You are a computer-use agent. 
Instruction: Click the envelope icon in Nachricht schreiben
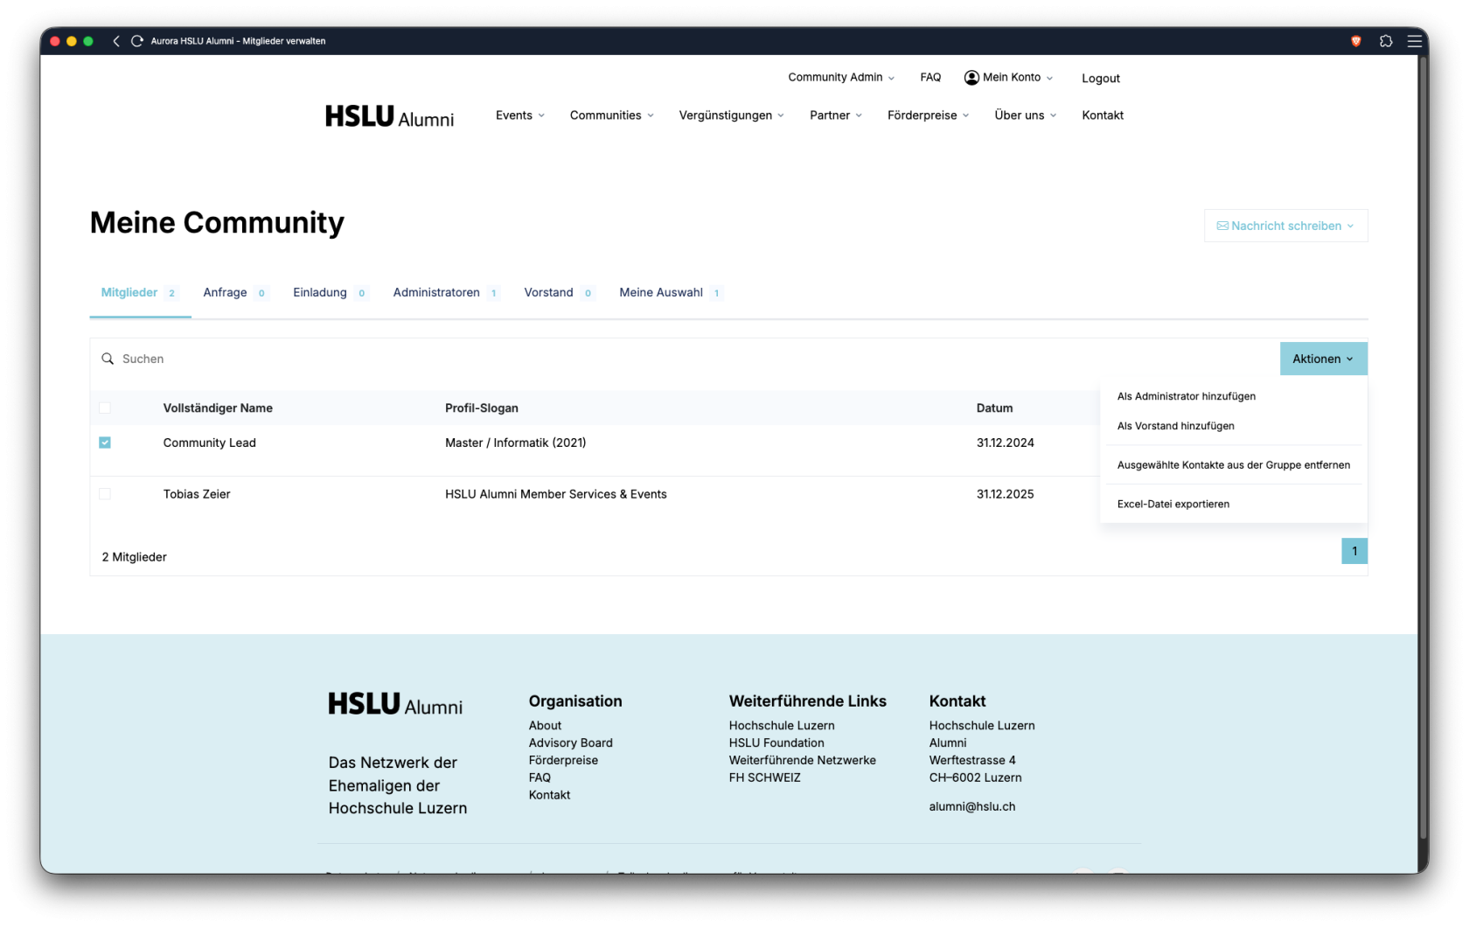coord(1222,226)
